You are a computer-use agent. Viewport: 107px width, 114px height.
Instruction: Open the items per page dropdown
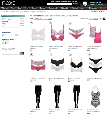pos(93,19)
